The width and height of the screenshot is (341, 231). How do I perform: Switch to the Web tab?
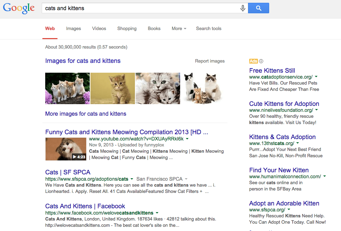[x=50, y=28]
